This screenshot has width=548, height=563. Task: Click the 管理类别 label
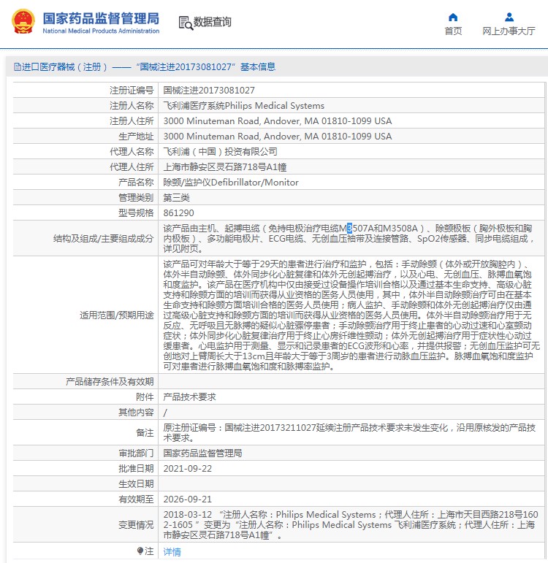(136, 197)
